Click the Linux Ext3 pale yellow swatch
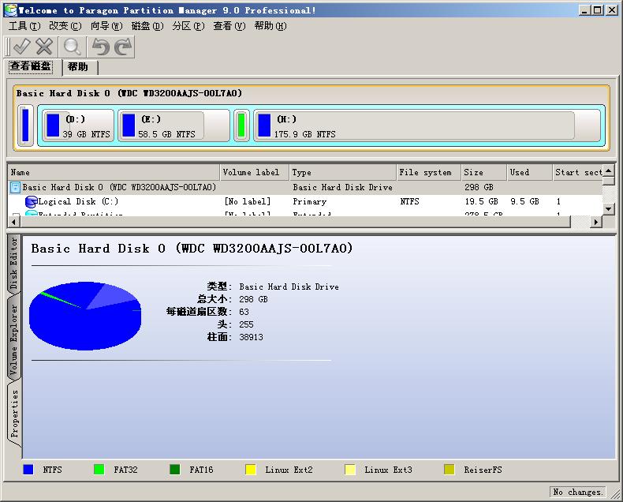This screenshot has width=623, height=502. pyautogui.click(x=350, y=470)
